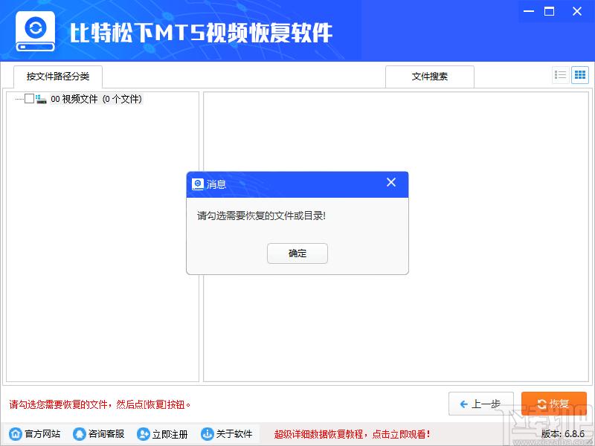Viewport: 595px width, 446px height.
Task: Click the orange 恢复 button
Action: coord(553,404)
